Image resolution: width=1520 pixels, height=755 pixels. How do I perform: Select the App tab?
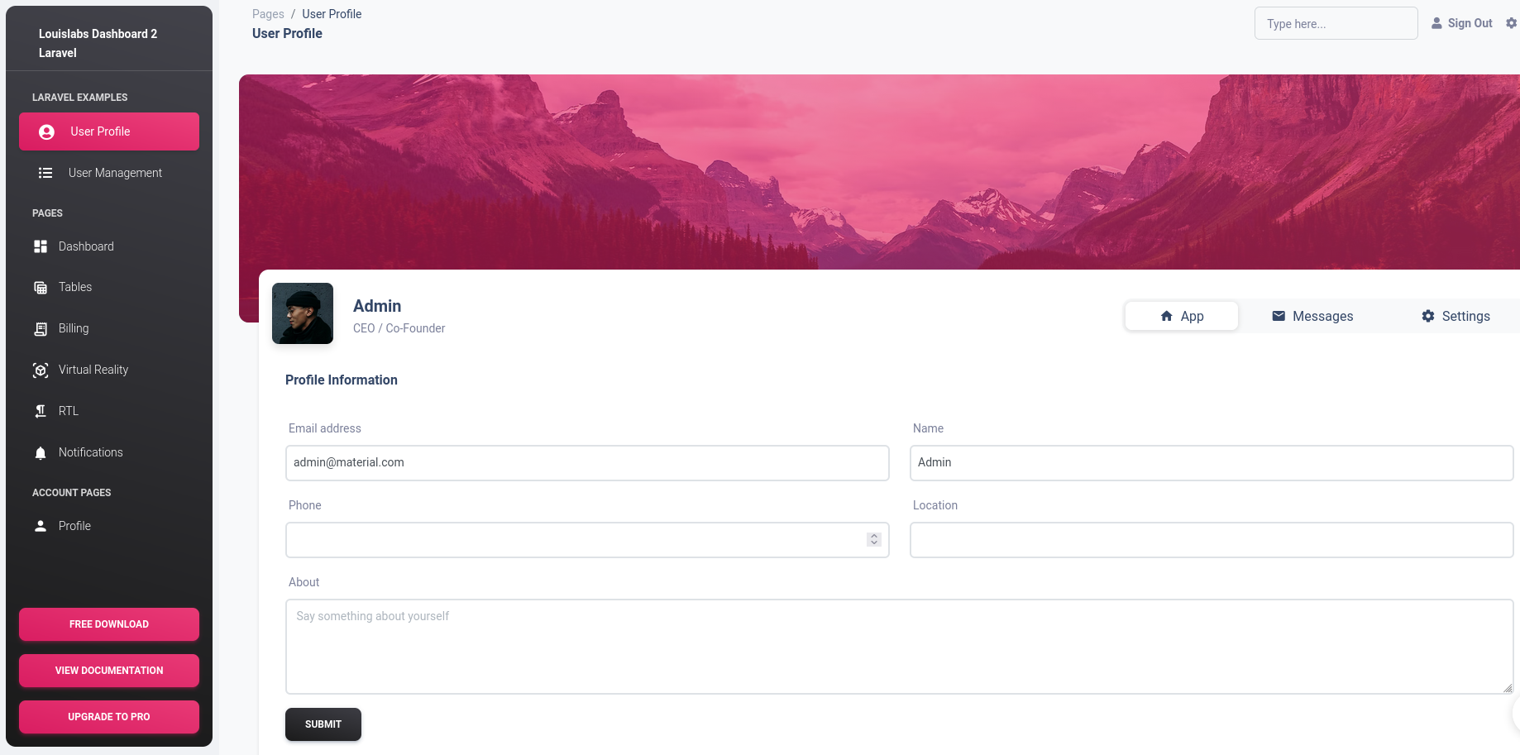1181,316
